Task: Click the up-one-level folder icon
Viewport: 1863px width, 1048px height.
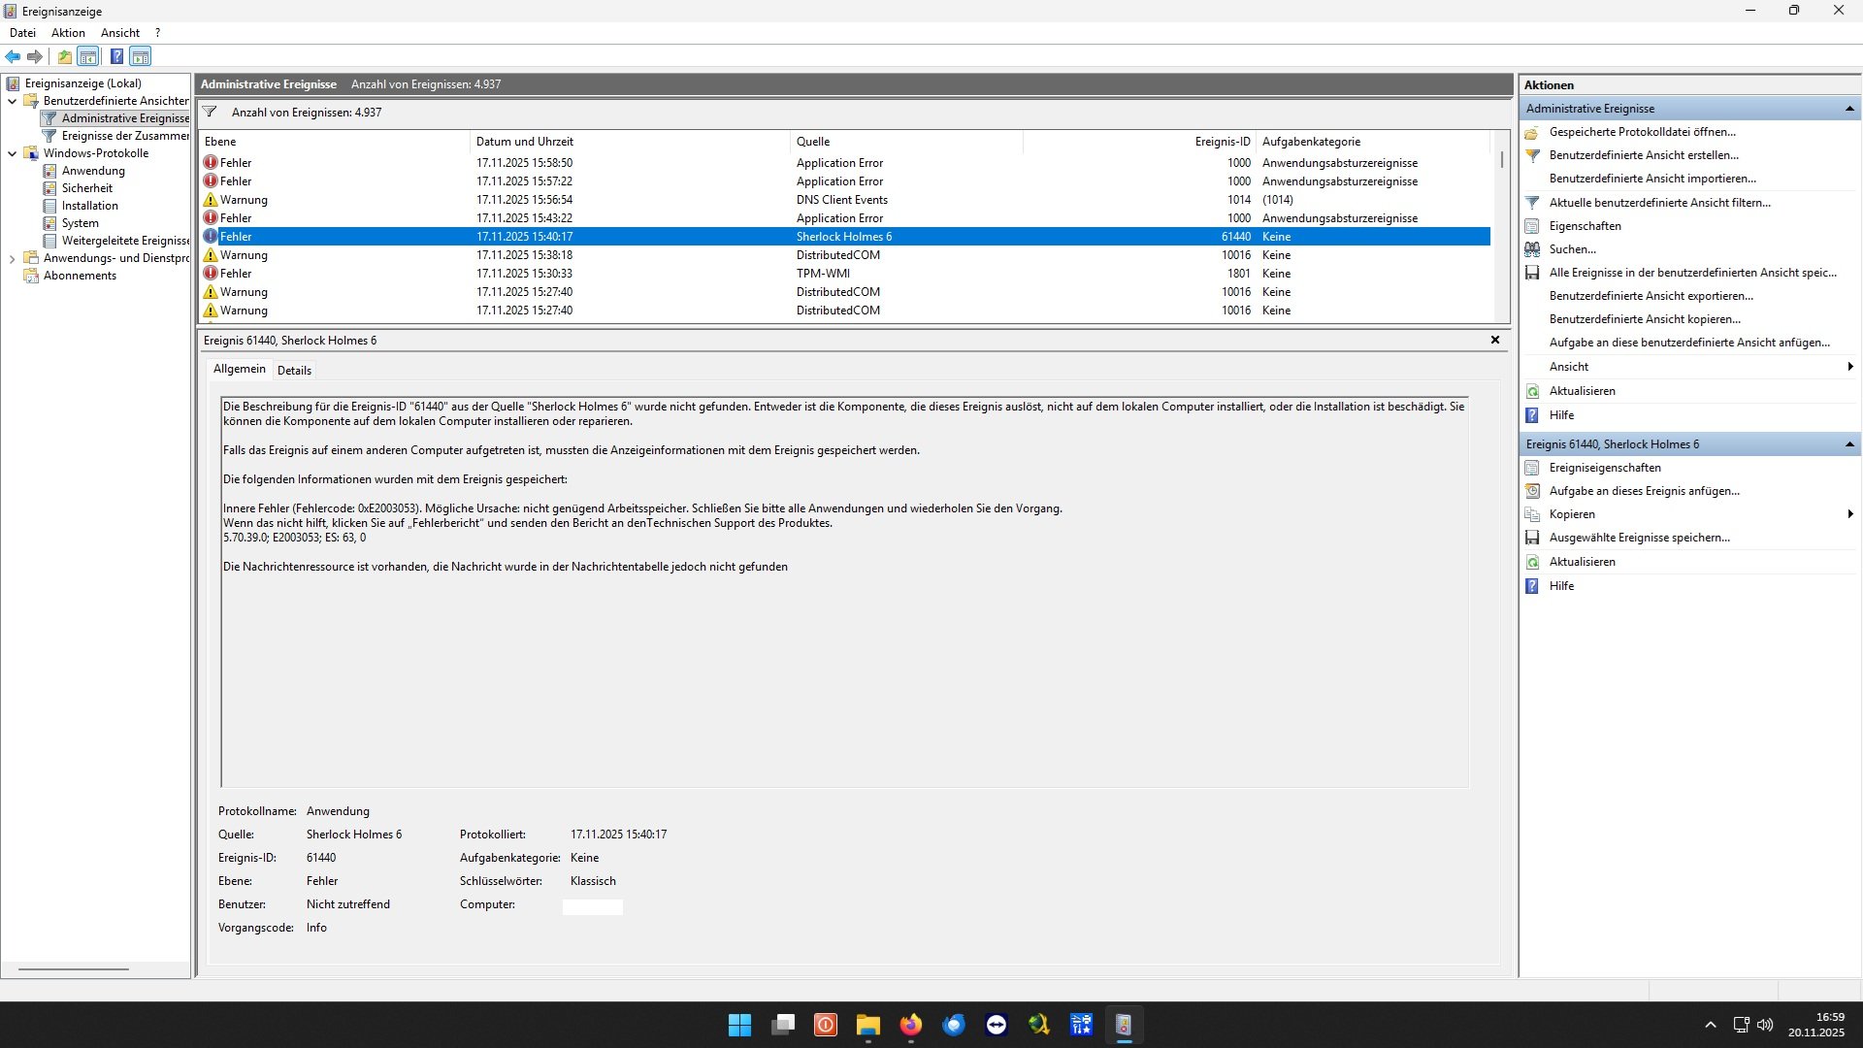Action: [64, 56]
